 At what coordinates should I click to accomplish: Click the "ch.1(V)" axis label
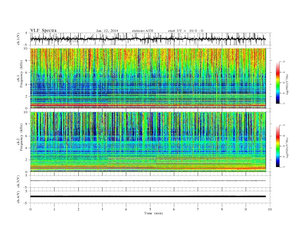pos(18,39)
